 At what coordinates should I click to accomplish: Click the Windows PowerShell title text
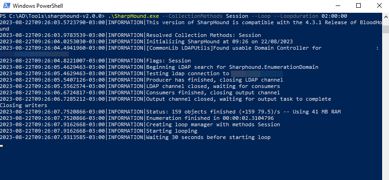click(x=38, y=6)
